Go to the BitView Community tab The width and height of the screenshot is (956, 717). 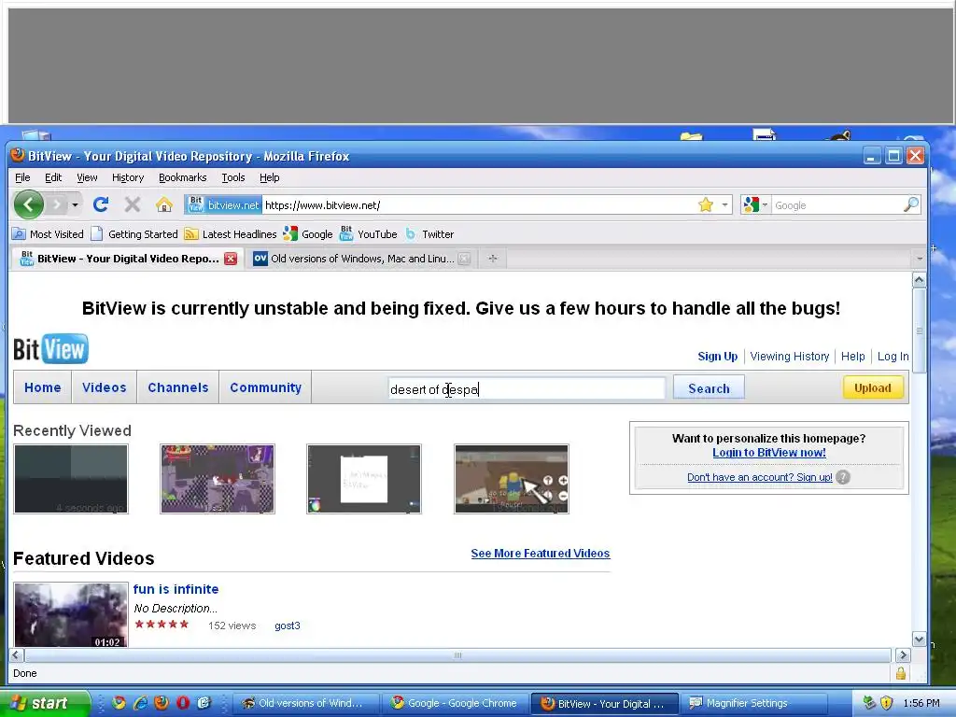tap(265, 387)
